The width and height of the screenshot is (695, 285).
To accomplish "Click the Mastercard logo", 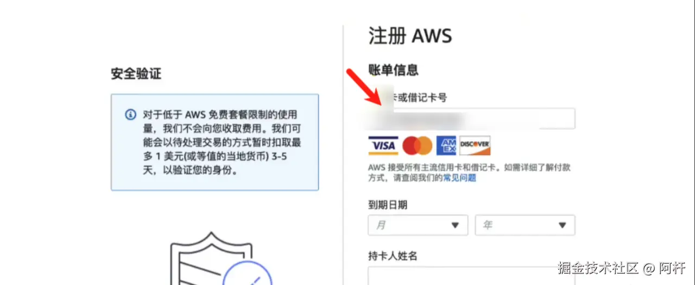I will click(x=417, y=145).
